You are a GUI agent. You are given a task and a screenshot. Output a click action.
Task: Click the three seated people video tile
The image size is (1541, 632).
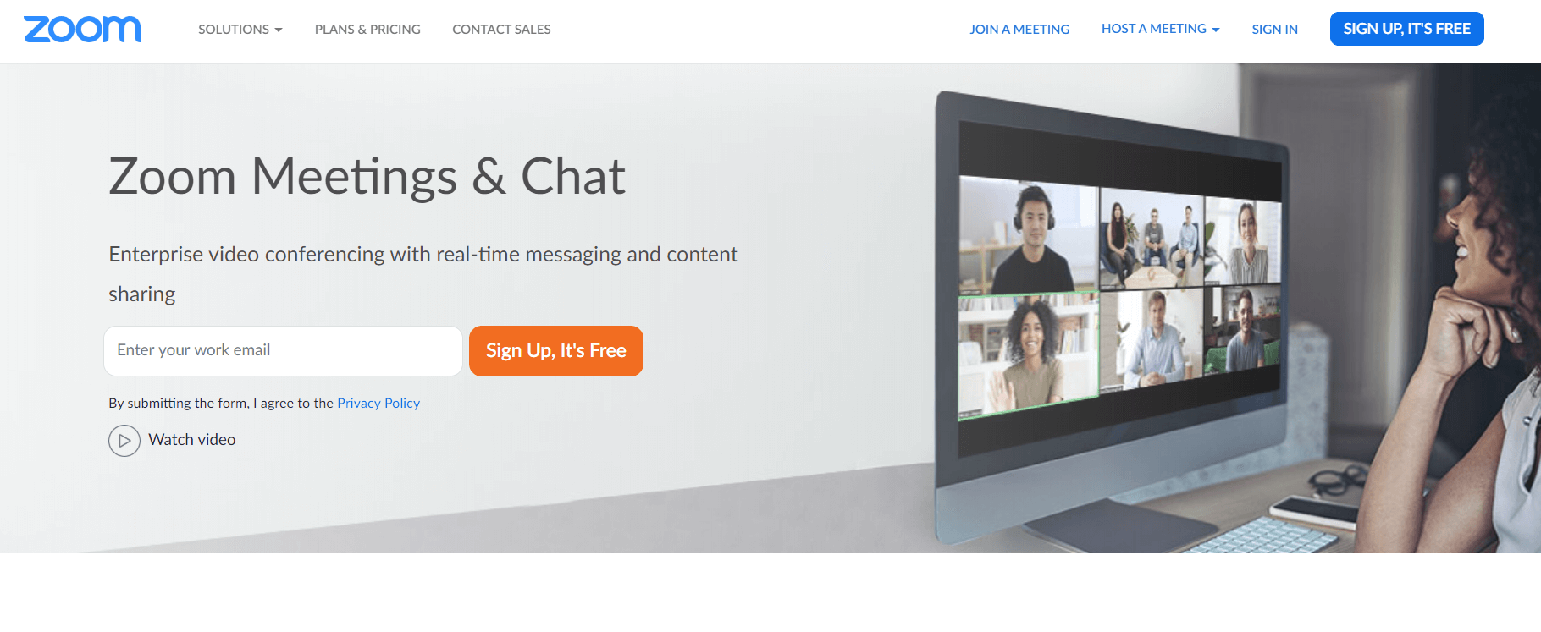(x=1152, y=239)
